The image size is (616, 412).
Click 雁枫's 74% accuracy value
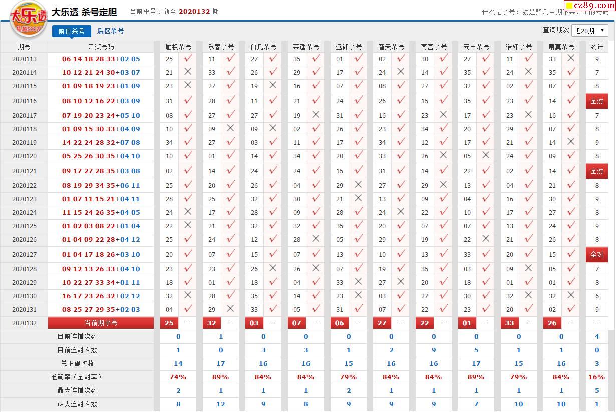[178, 377]
